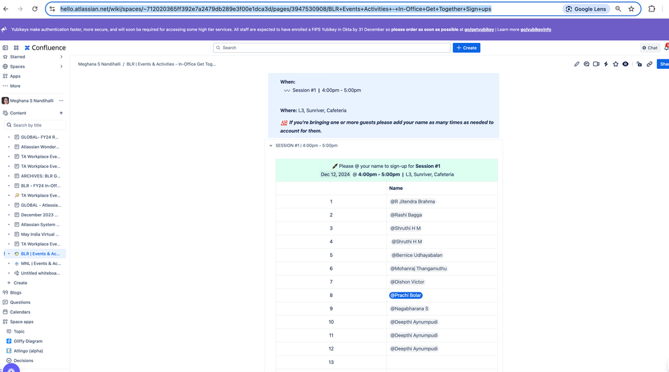
Task: Open the browser extensions puzzle icon
Action: click(x=652, y=9)
